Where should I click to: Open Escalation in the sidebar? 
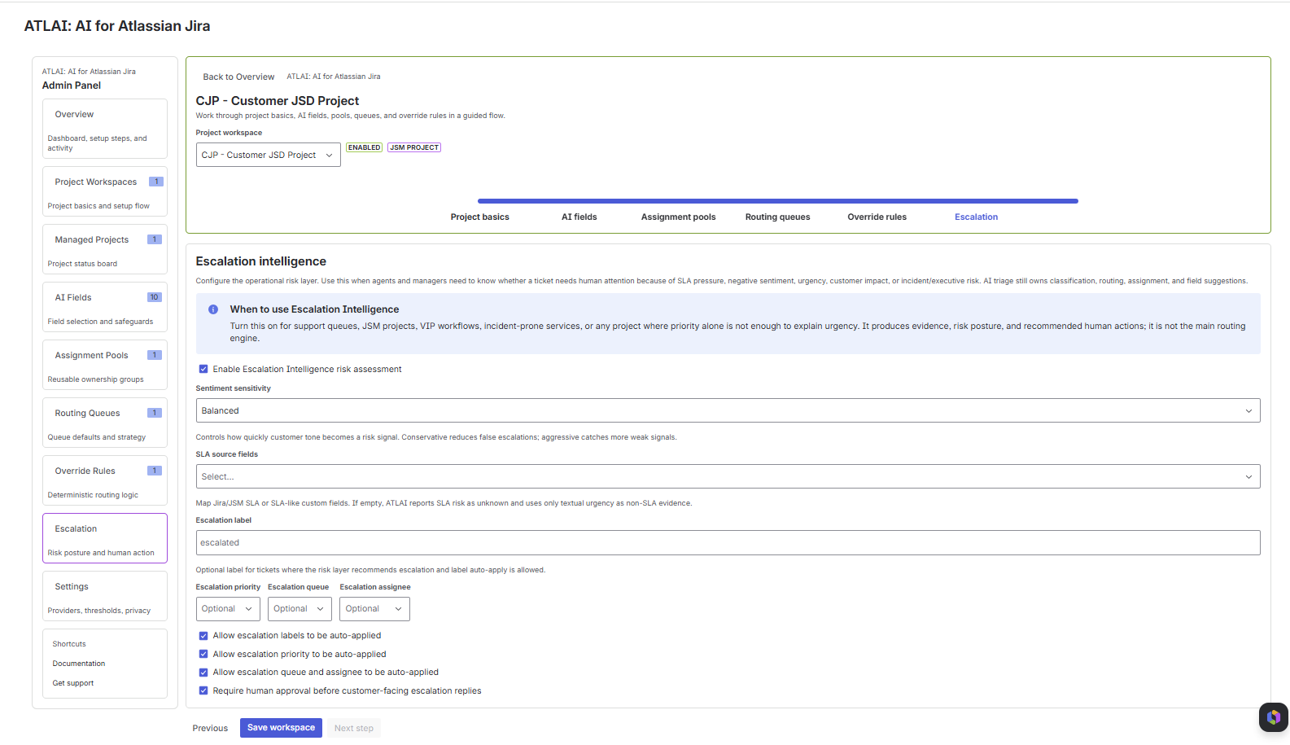105,538
